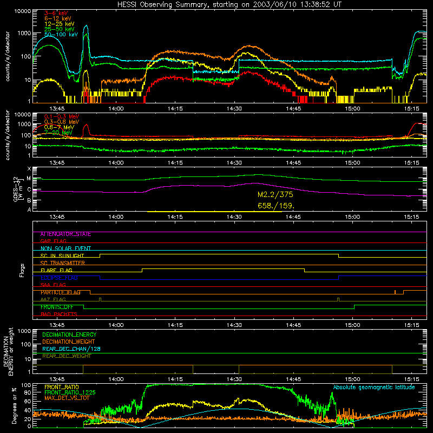Select the "FLARE_FLAG" flag label
Image resolution: width=433 pixels, height=433 pixels.
click(56, 270)
